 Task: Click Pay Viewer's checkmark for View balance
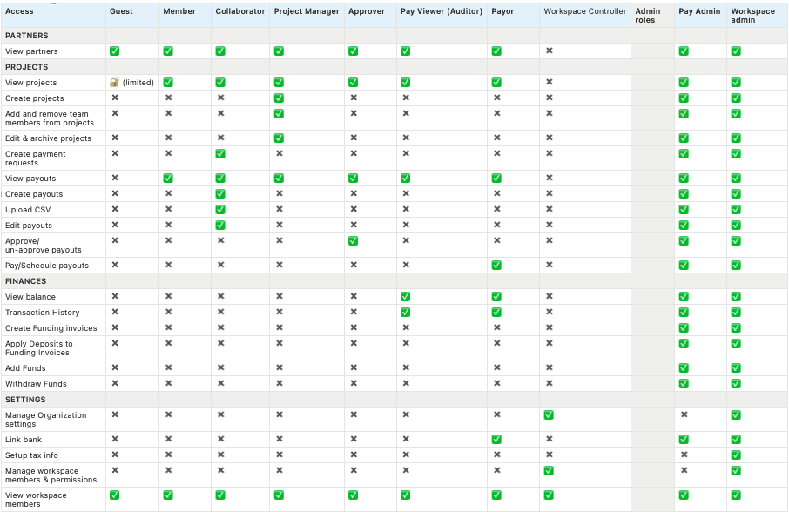(405, 297)
